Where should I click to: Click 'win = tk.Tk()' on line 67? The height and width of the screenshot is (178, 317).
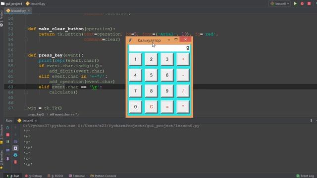pyautogui.click(x=45, y=108)
